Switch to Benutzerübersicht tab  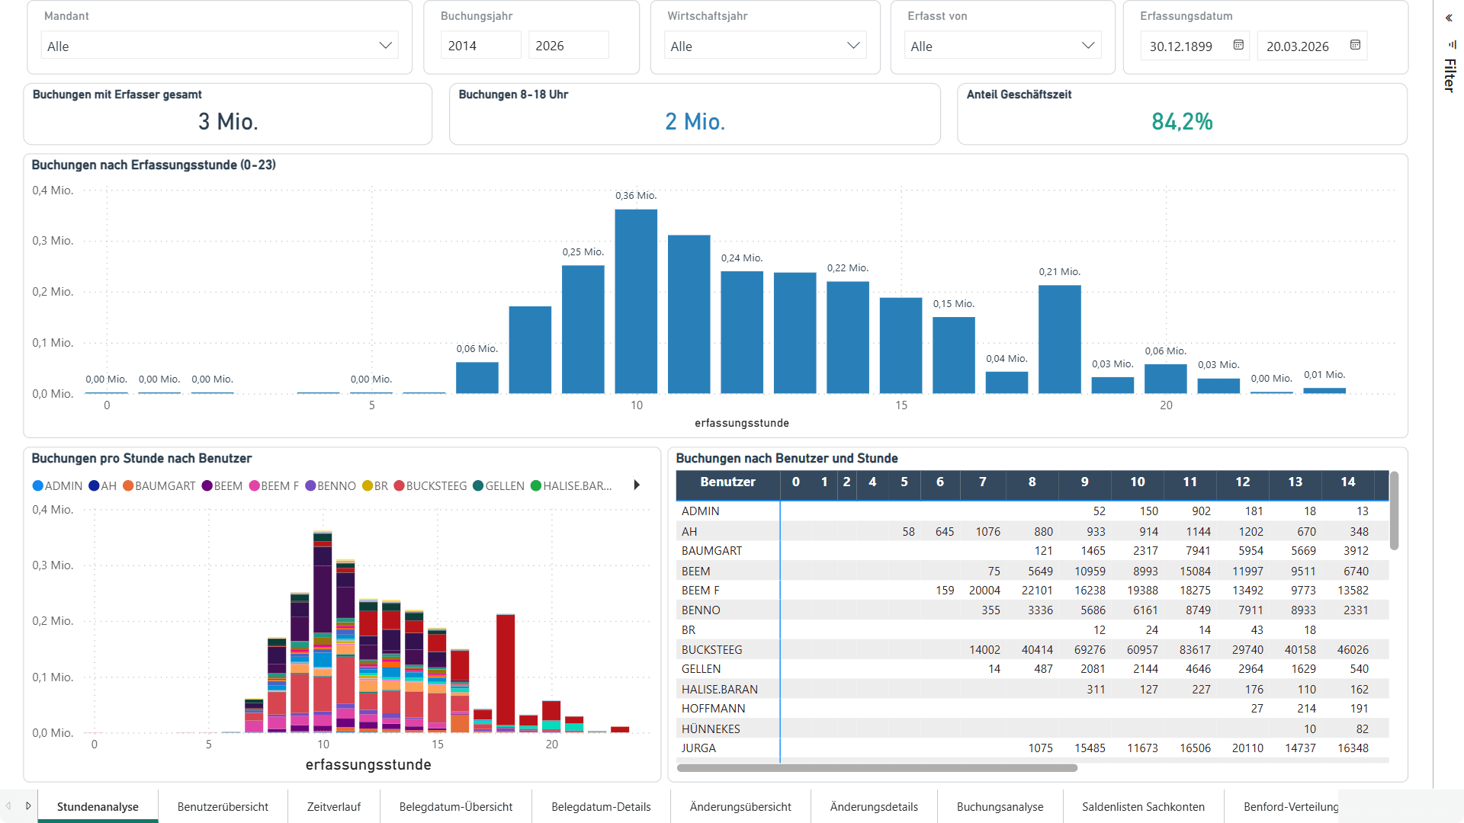(223, 806)
